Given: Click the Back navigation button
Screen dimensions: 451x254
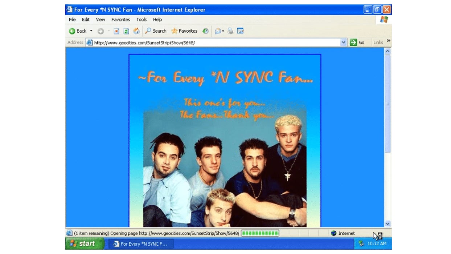Looking at the screenshot, I should (78, 31).
